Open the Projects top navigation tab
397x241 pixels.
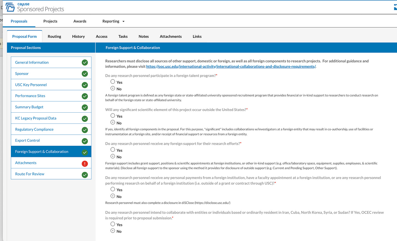[50, 21]
